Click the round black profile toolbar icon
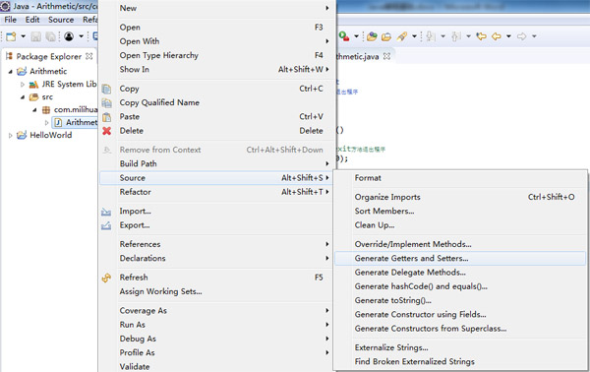Image resolution: width=590 pixels, height=372 pixels. coord(69,36)
